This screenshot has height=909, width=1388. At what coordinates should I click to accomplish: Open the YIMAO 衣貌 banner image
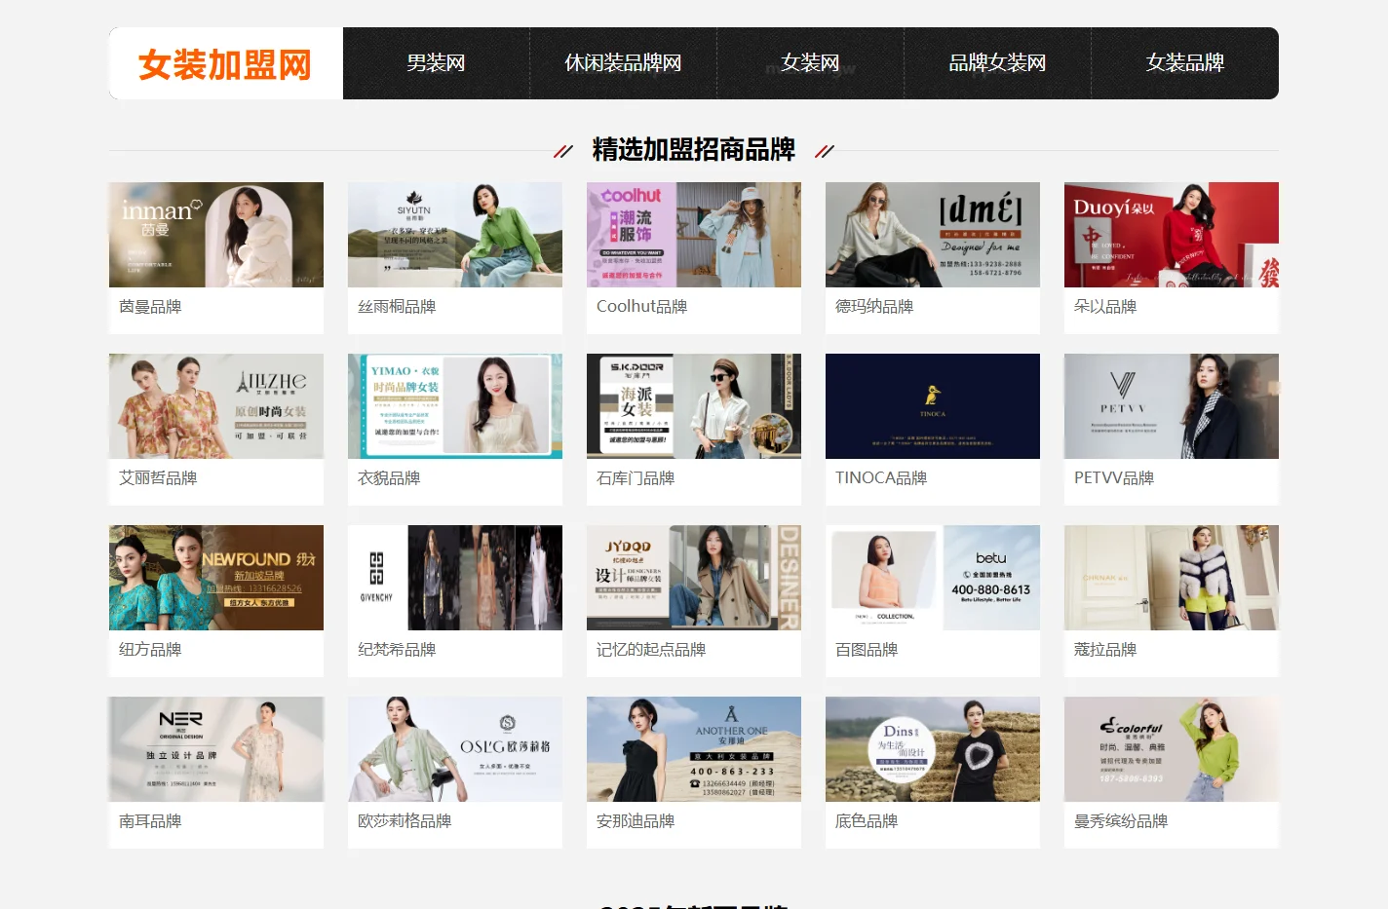pos(455,406)
